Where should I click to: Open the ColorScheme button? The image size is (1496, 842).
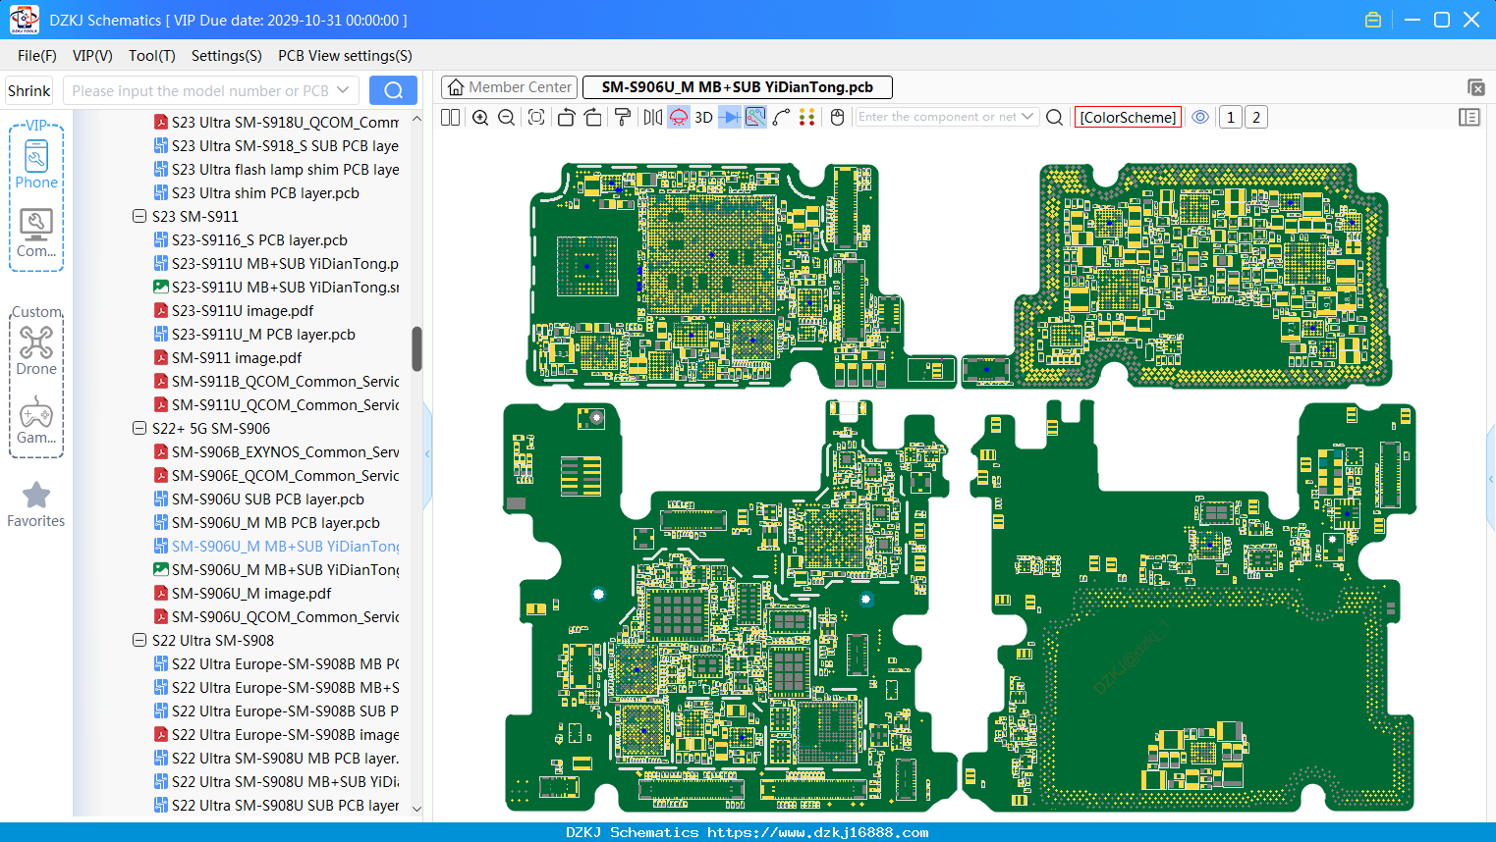click(1128, 117)
